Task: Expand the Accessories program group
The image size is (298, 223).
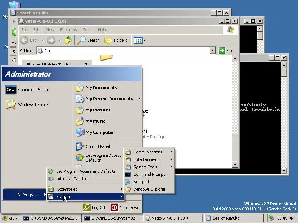Action: pyautogui.click(x=86, y=189)
